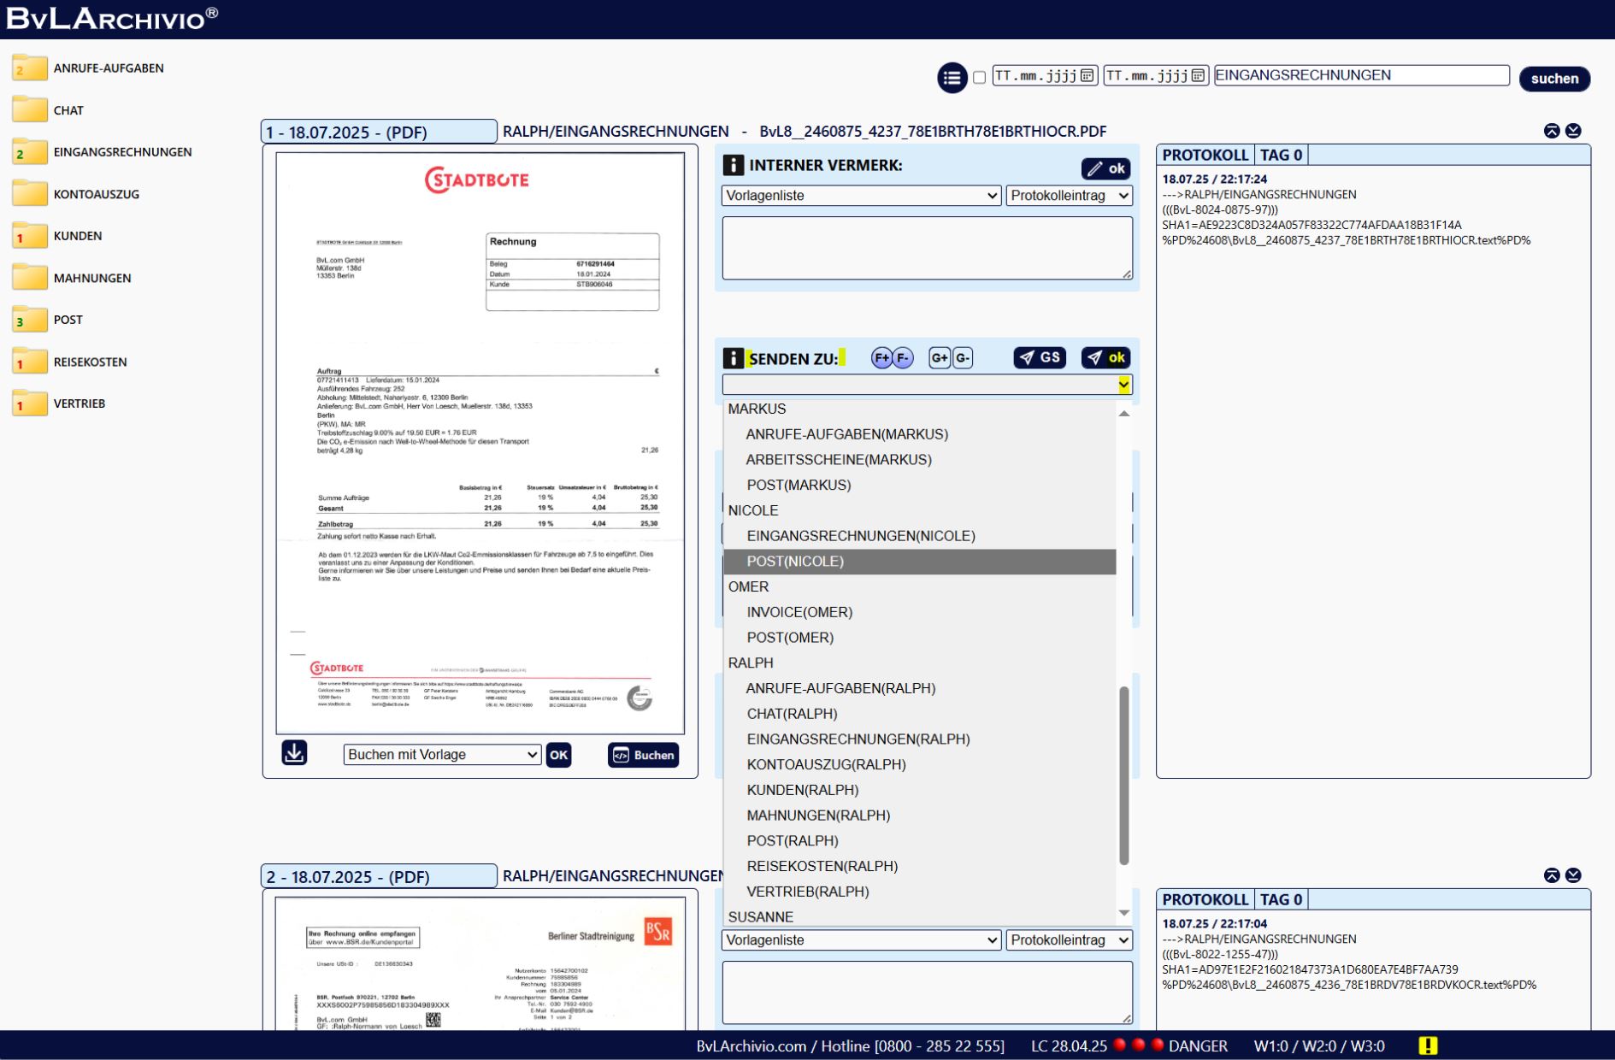The image size is (1615, 1060).
Task: Click the yellow warning icon in status bar
Action: pyautogui.click(x=1428, y=1045)
